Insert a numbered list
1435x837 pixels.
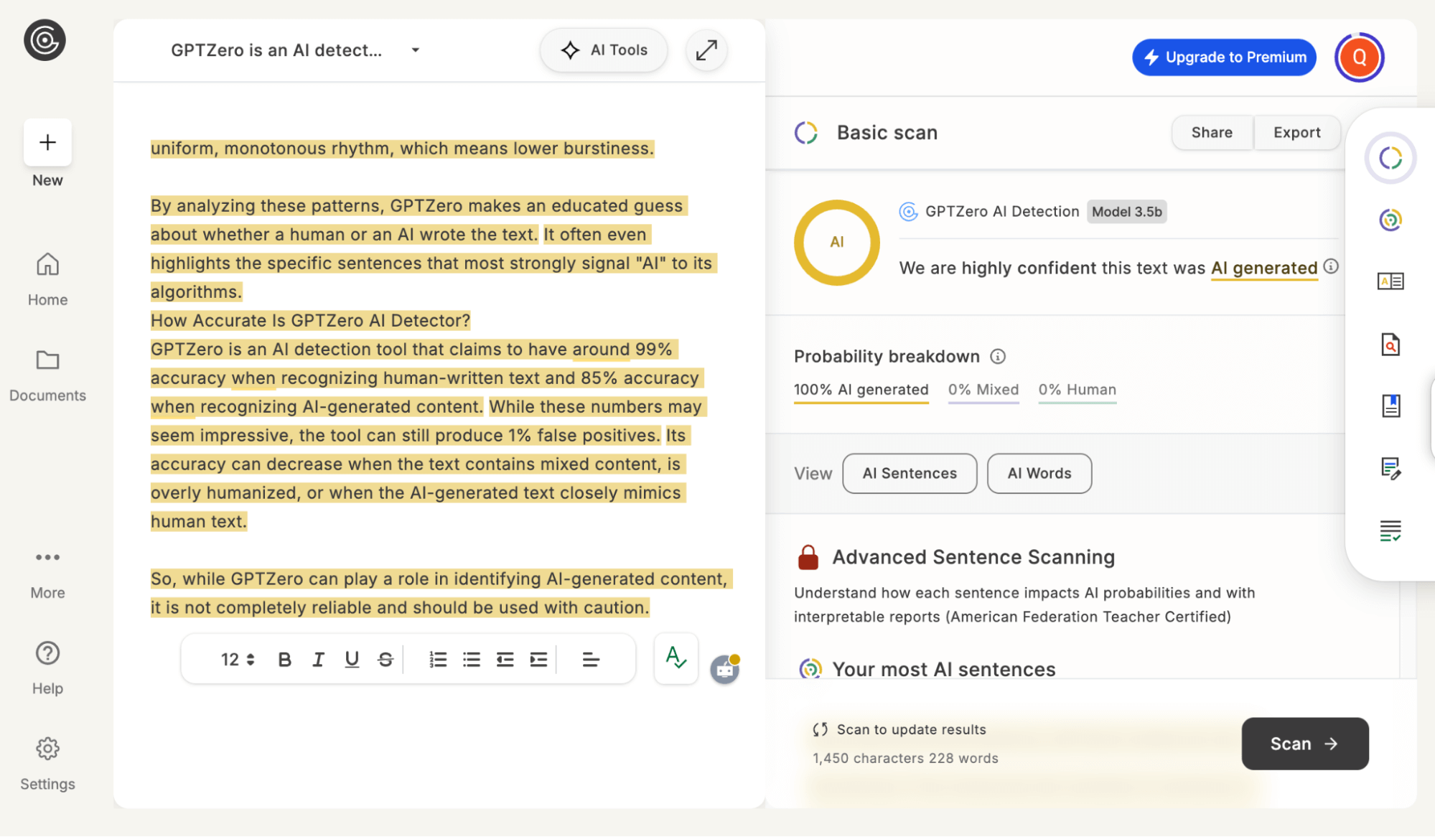click(x=438, y=660)
